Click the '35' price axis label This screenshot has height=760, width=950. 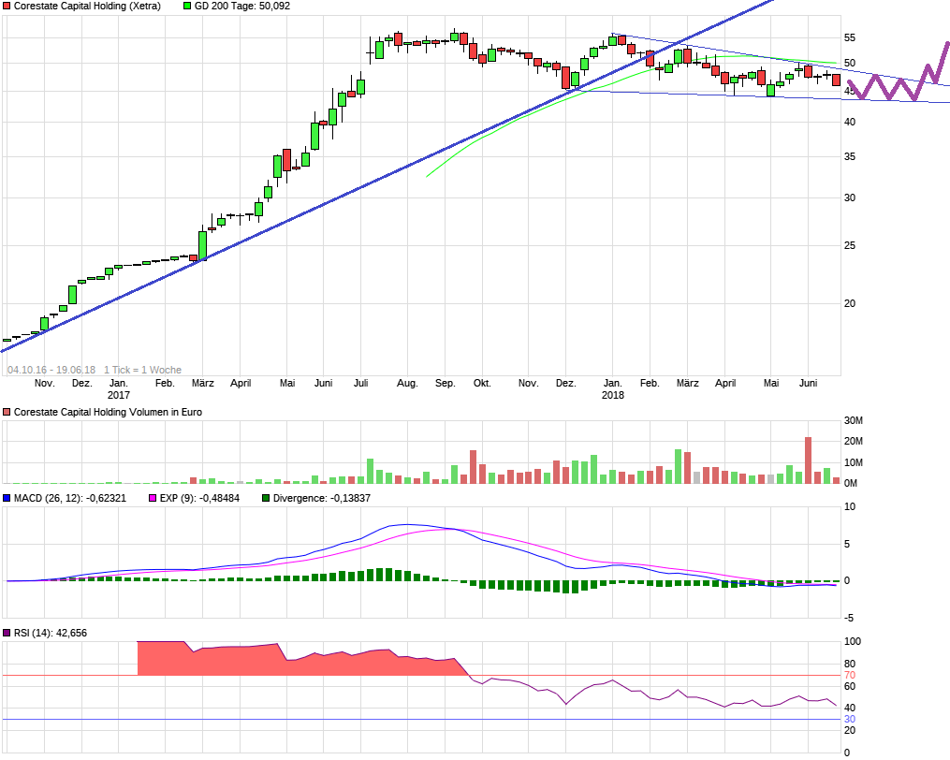(x=850, y=157)
